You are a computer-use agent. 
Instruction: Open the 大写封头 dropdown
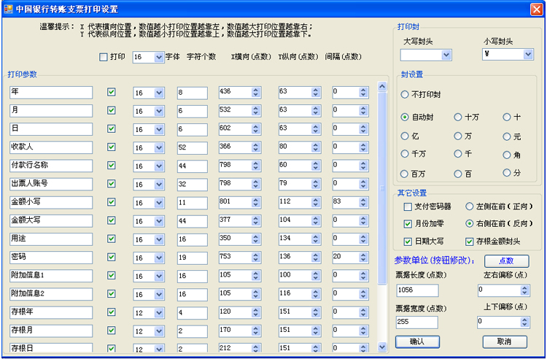point(446,55)
